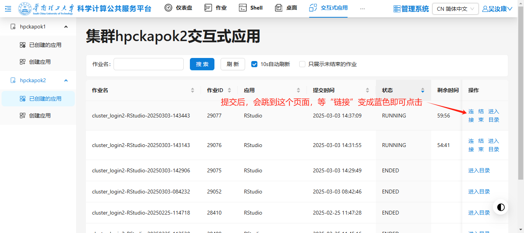This screenshot has width=524, height=233.
Task: Uncheck the 10s自动刷新 checkbox
Action: tap(254, 64)
